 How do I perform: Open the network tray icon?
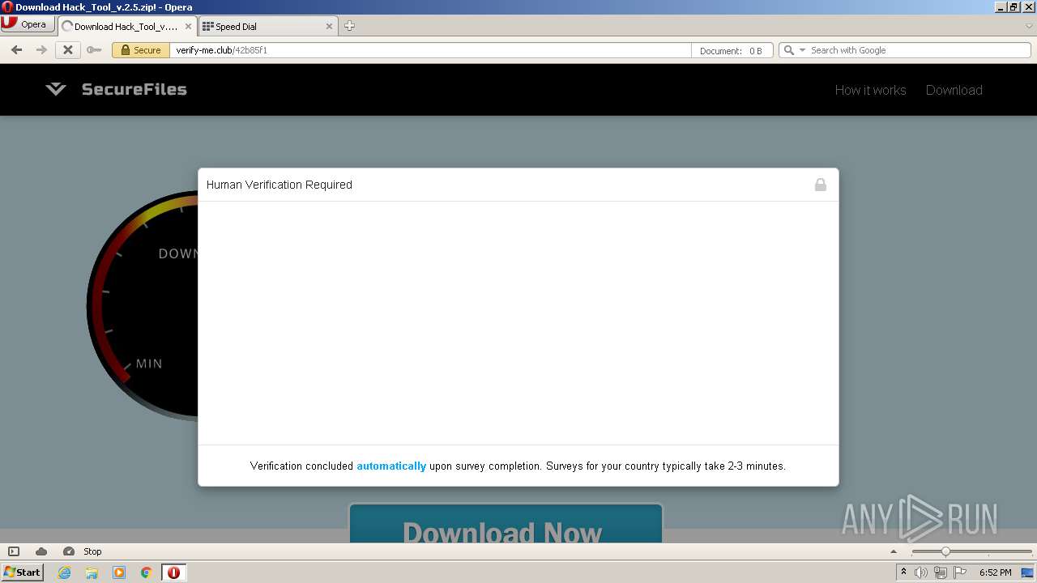941,572
